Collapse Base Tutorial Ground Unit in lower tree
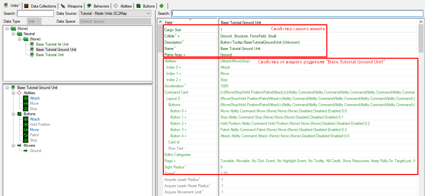 coord(7,88)
